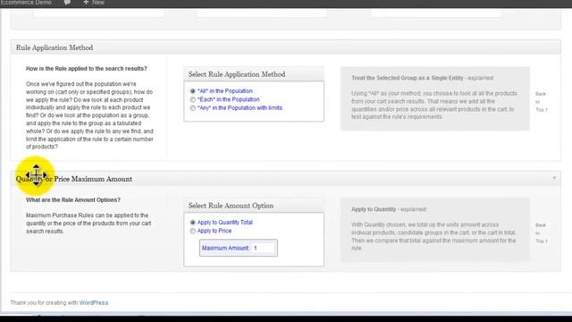Click "How is the Rule applied to the search results?"
This screenshot has height=322, width=572.
coord(87,69)
